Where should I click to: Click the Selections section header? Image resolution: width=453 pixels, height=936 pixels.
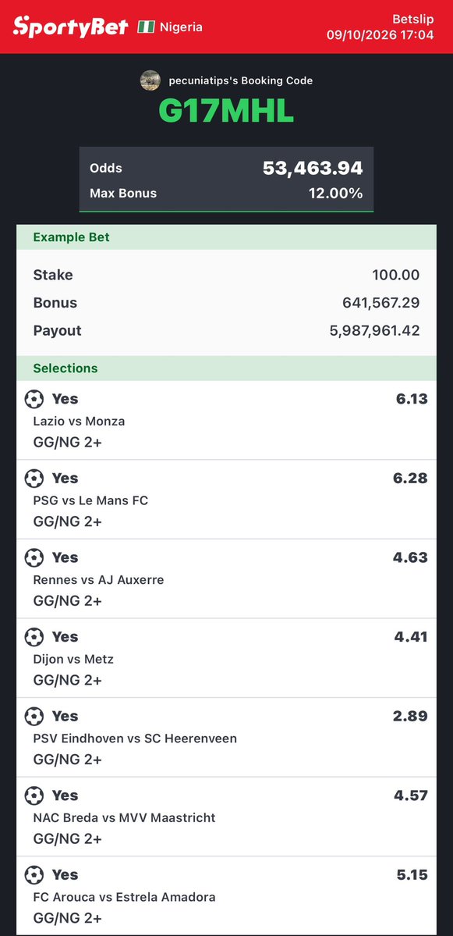226,368
